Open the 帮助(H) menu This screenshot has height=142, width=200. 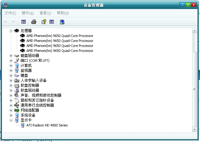point(63,13)
